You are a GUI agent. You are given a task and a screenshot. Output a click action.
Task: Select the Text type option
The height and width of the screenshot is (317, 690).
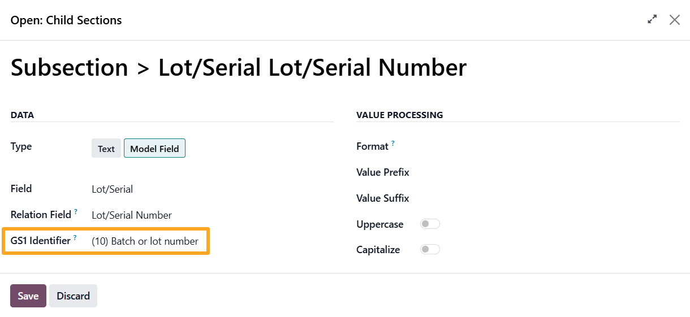click(x=106, y=149)
